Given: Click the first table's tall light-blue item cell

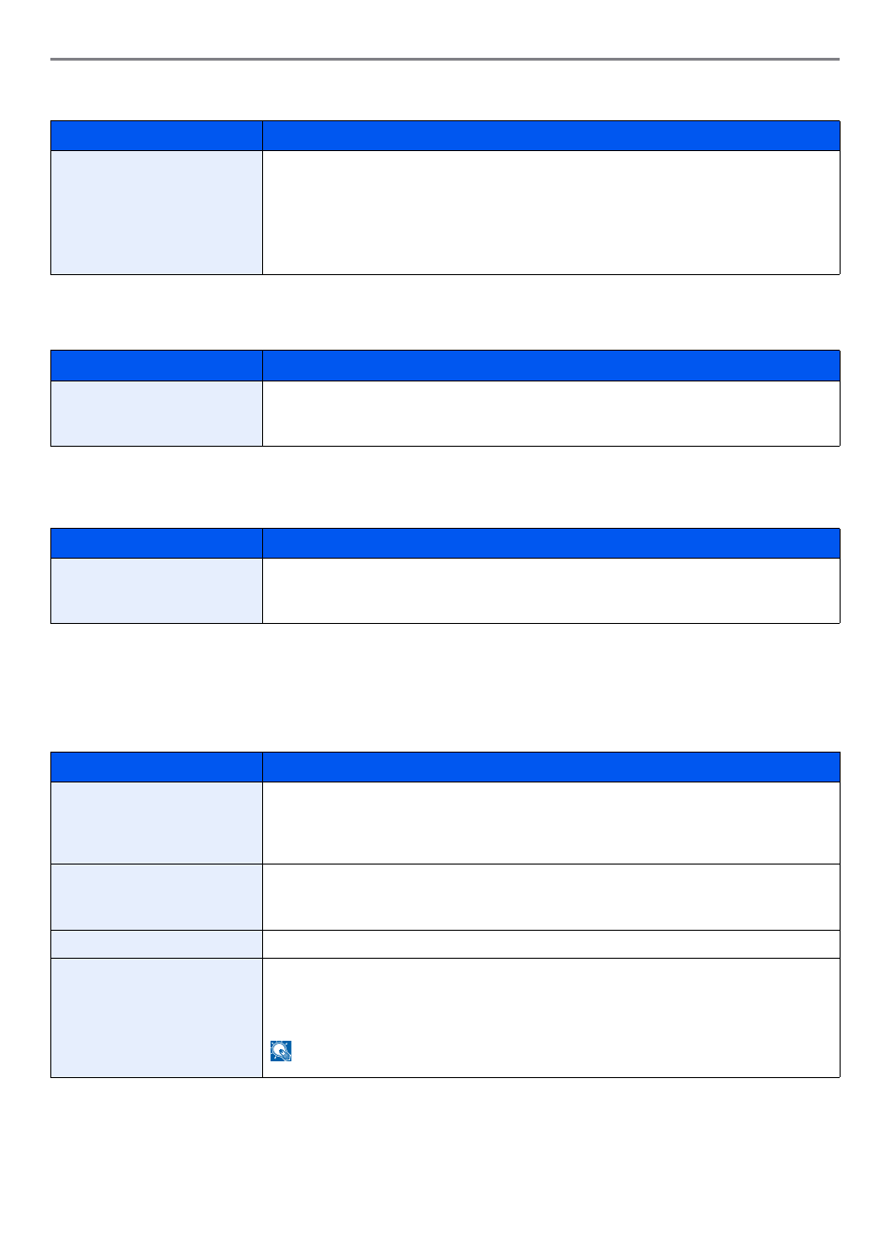Looking at the screenshot, I should (x=157, y=213).
